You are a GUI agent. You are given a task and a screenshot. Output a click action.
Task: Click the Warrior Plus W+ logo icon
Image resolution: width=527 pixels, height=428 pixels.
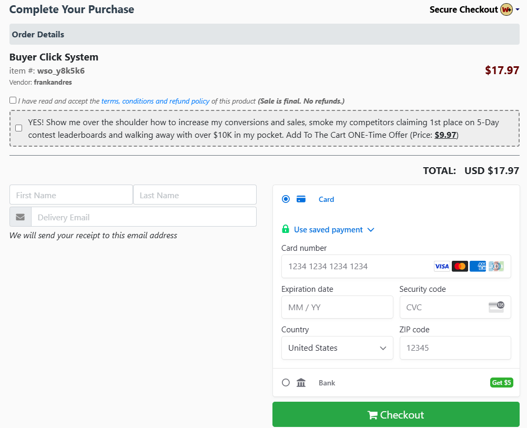[x=506, y=9]
